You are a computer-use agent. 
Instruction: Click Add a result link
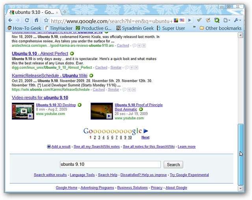pyautogui.click(x=61, y=147)
